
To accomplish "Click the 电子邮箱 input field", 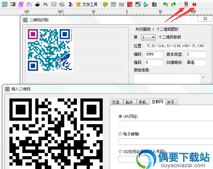I will [x=166, y=141].
